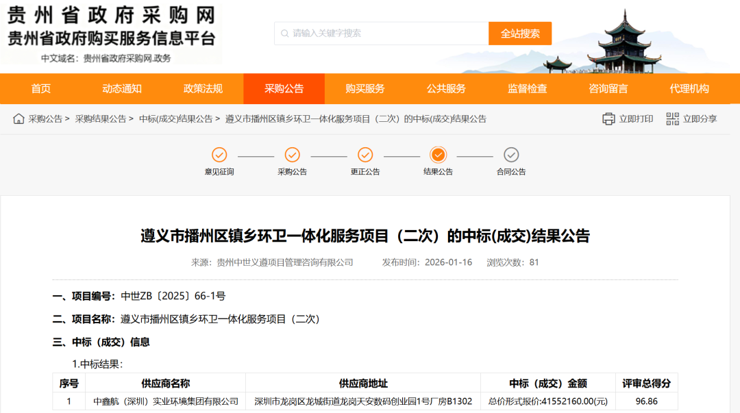Click the search magnifier icon
The height and width of the screenshot is (413, 740).
(x=284, y=34)
